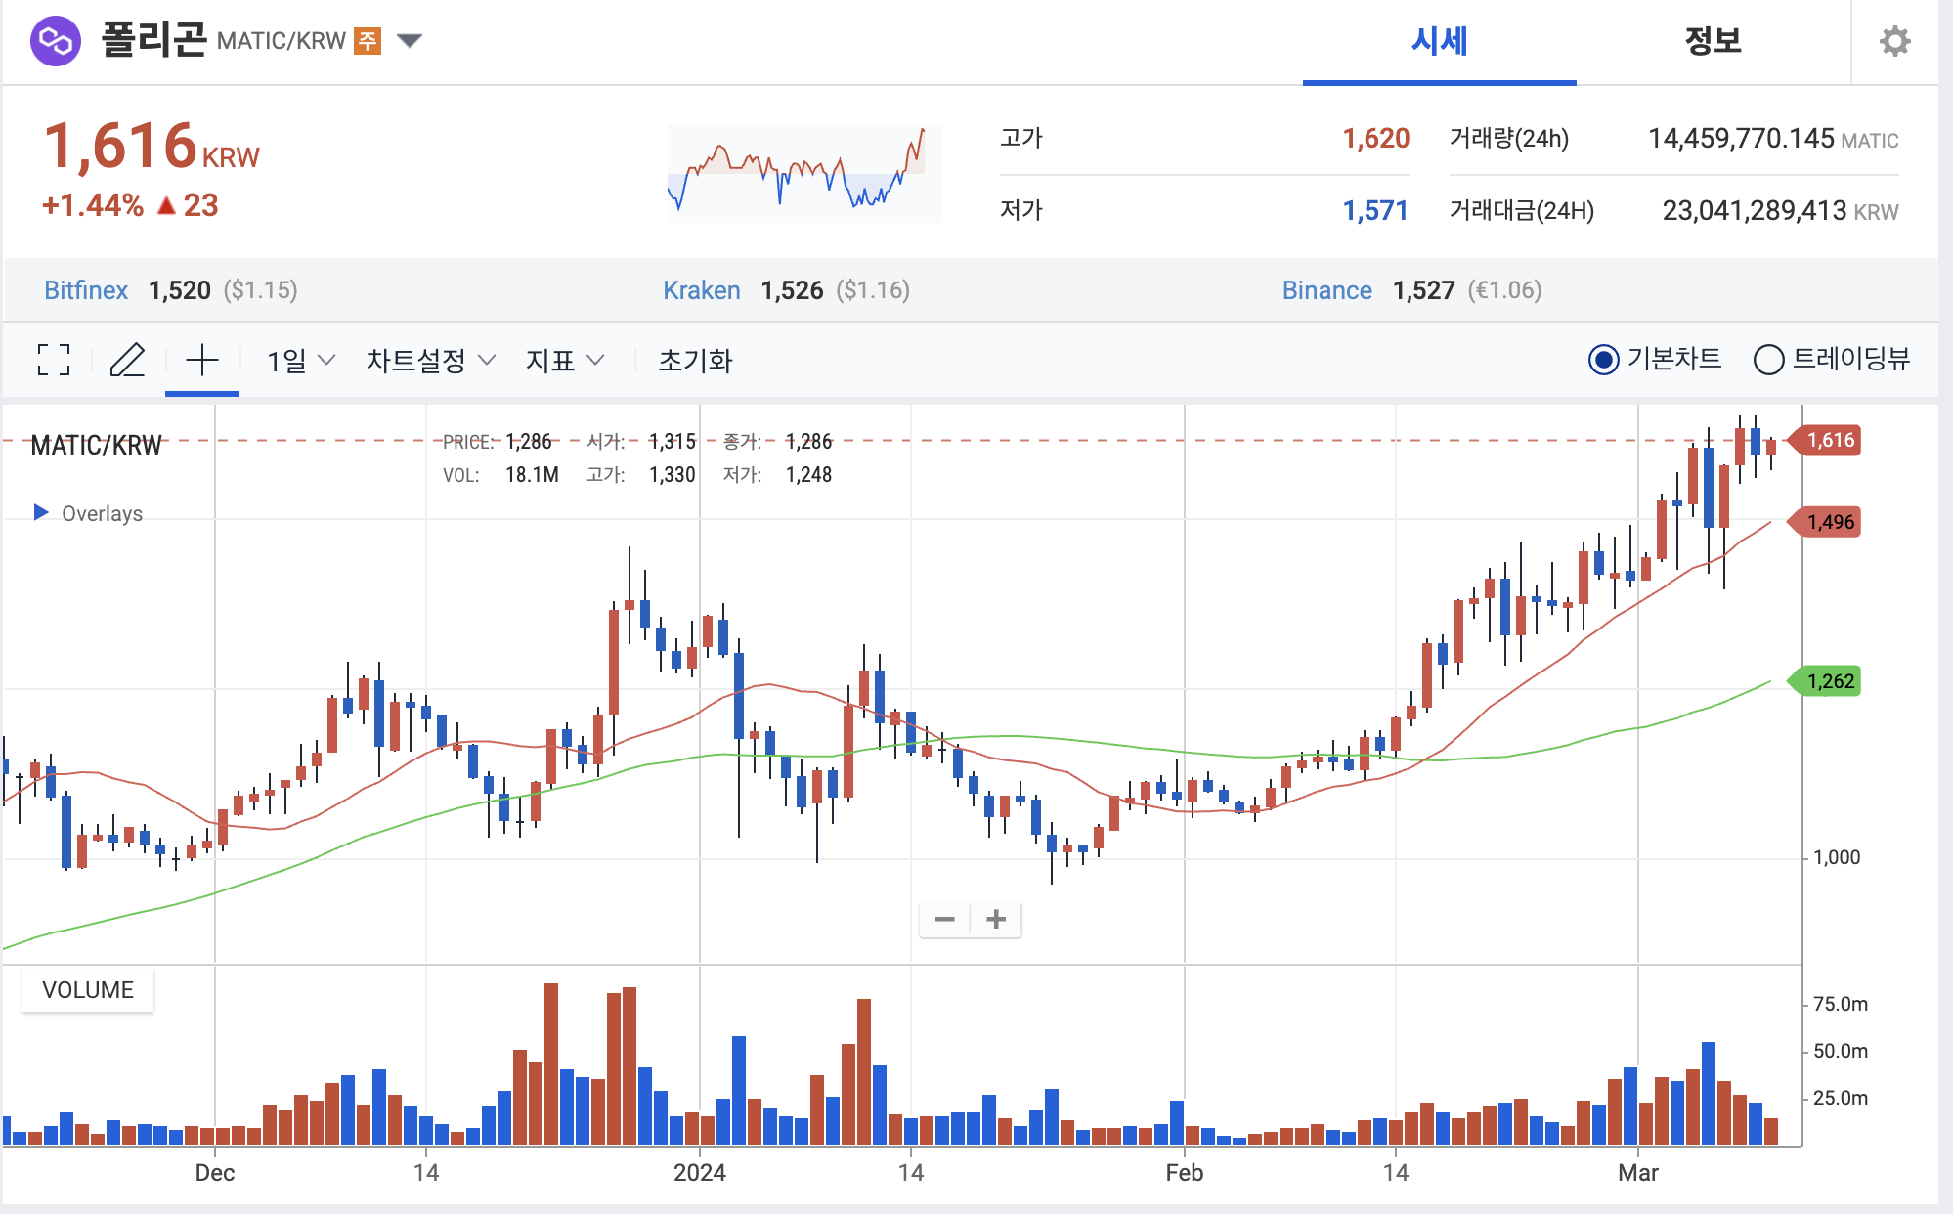Click the 초기화 reset button
1953x1214 pixels.
coord(695,361)
